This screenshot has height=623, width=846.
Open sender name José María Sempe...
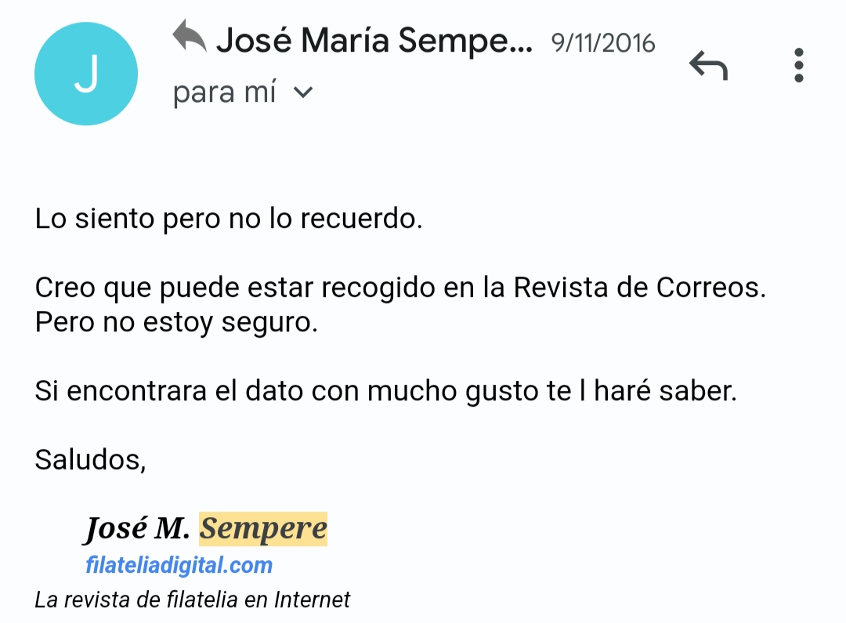coord(374,41)
